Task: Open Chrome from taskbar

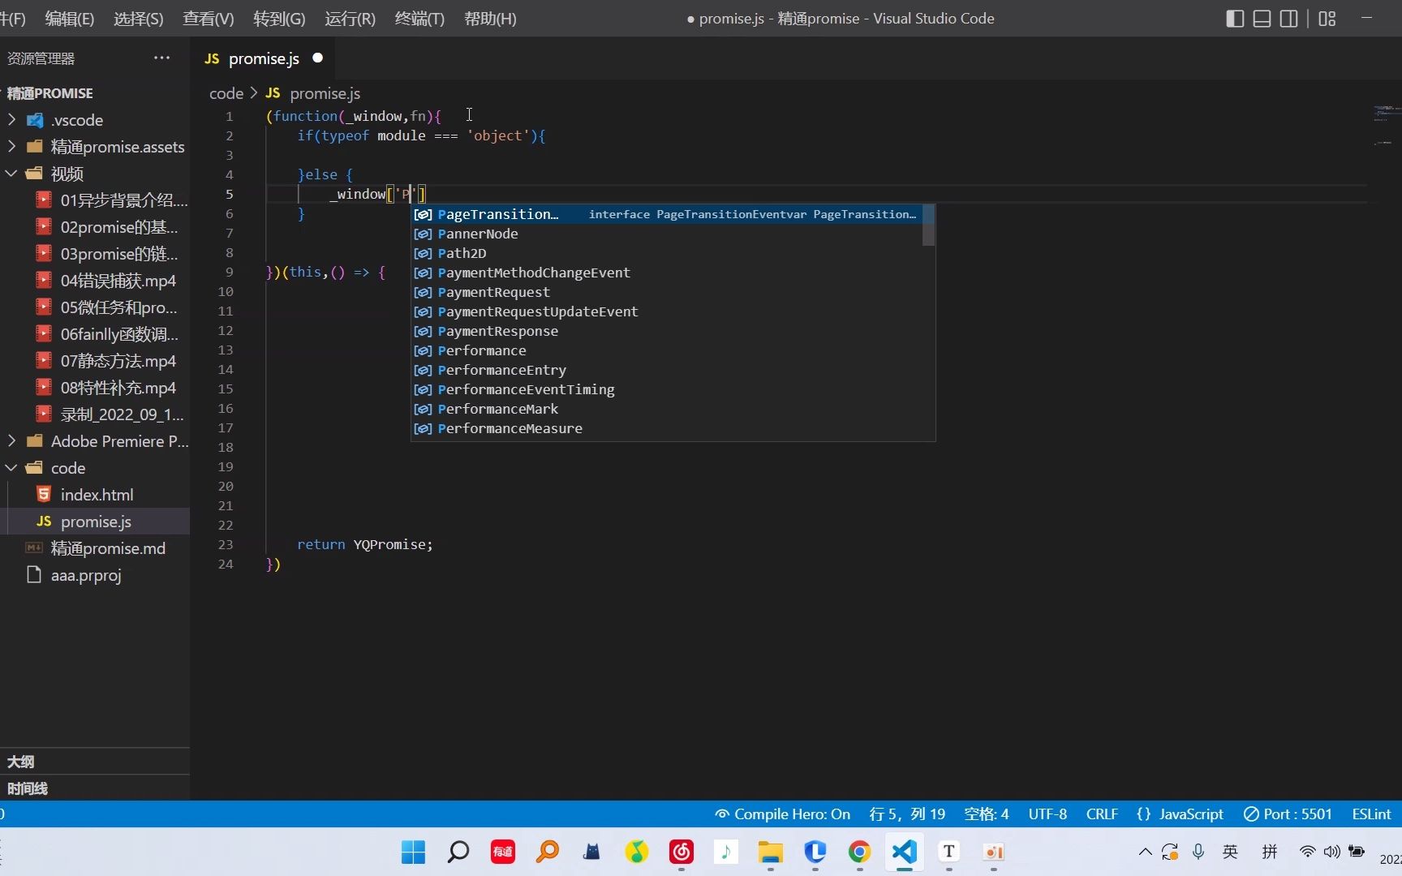Action: (x=859, y=852)
